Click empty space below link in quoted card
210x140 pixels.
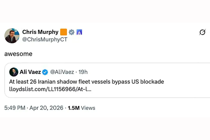pos(131,94)
